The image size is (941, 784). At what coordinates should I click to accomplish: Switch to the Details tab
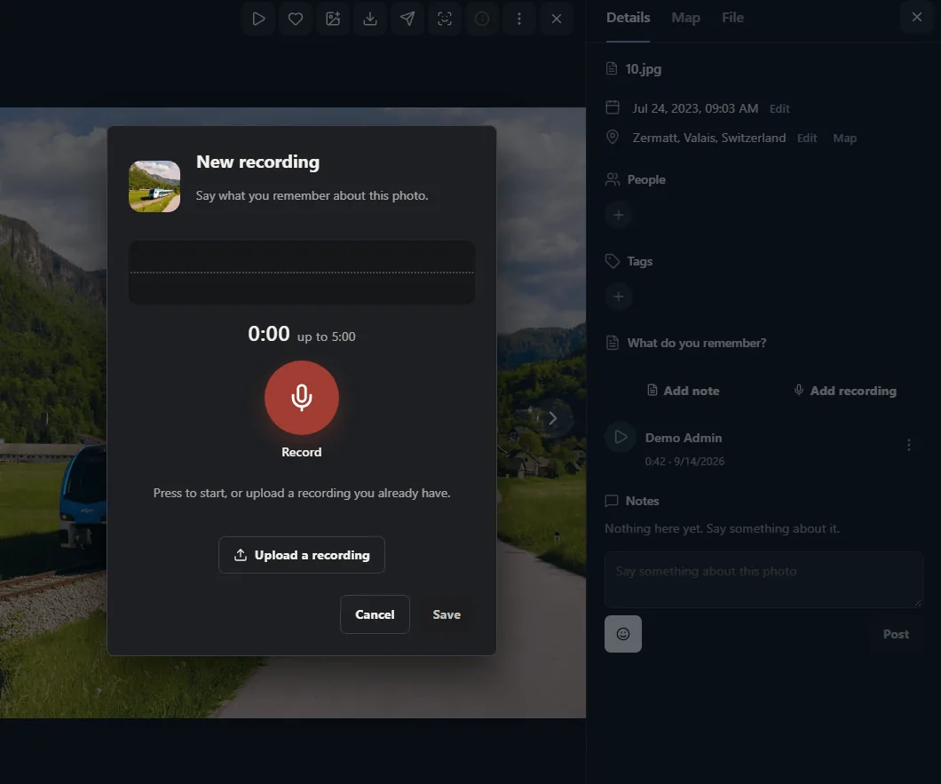tap(628, 18)
